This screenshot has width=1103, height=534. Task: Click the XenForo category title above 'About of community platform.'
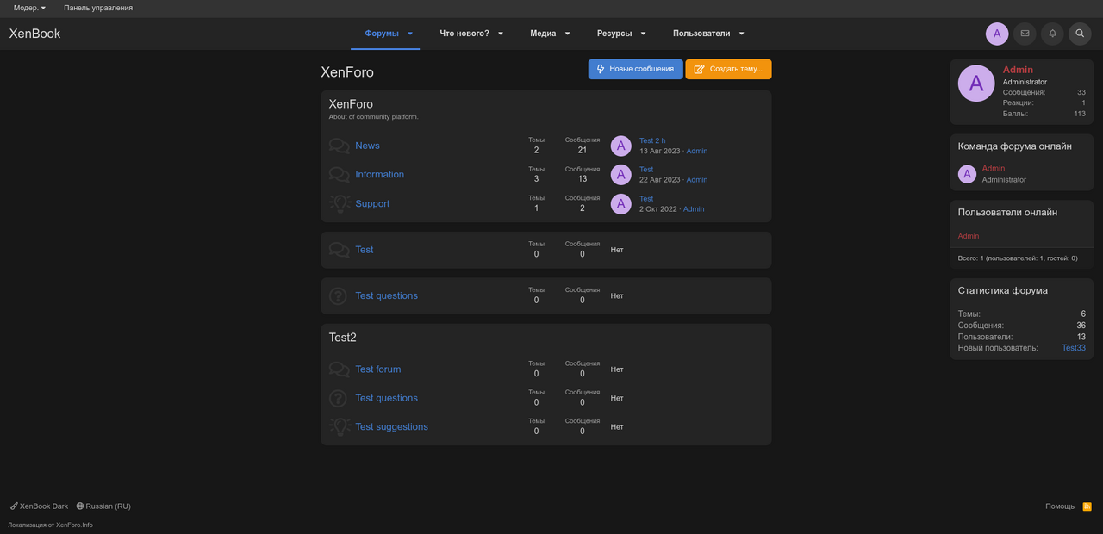click(x=351, y=104)
